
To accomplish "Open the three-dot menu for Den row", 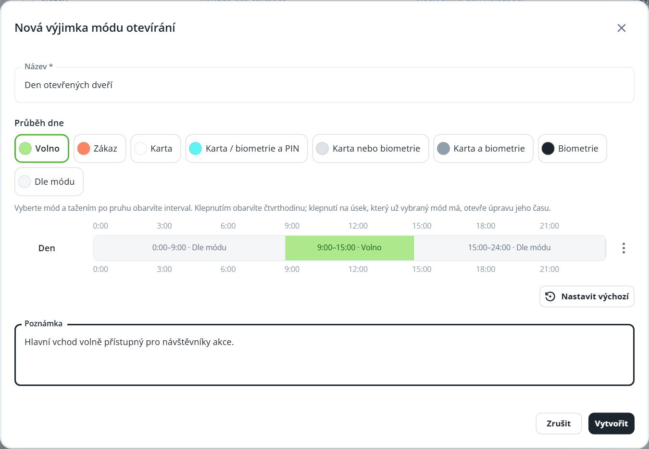I will [x=624, y=248].
